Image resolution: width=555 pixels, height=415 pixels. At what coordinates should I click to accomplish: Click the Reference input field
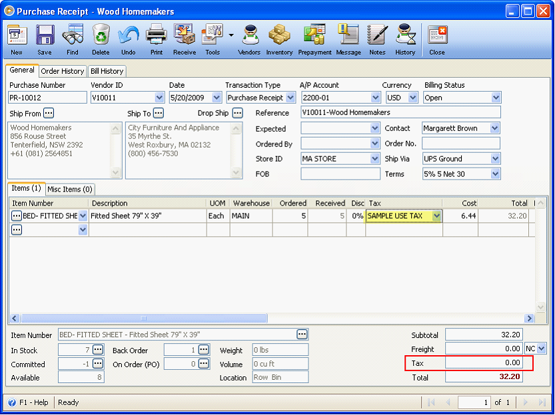[x=400, y=112]
